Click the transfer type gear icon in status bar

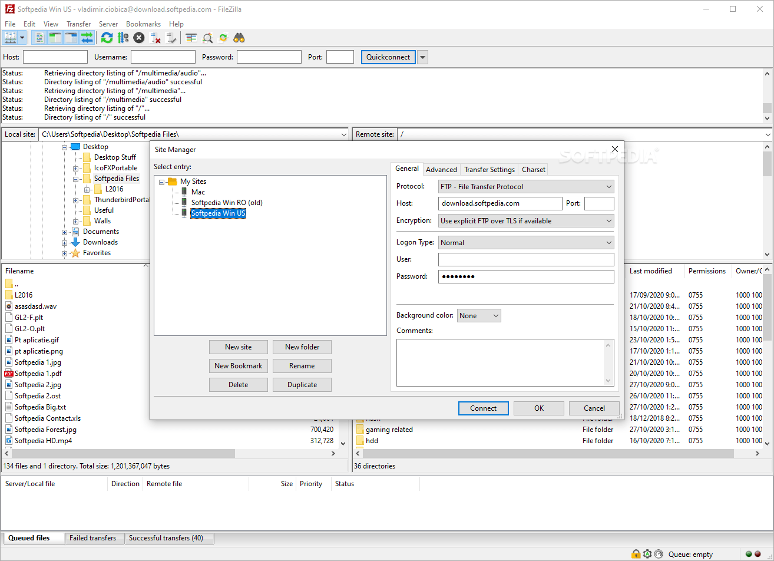point(647,554)
